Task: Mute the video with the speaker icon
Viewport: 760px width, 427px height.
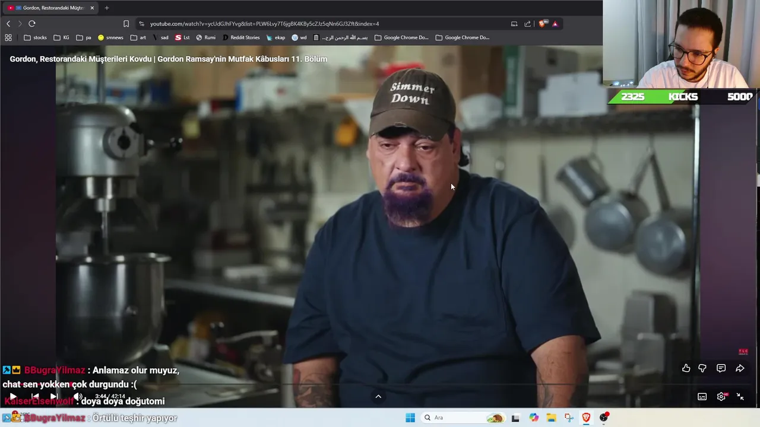Action: (78, 396)
